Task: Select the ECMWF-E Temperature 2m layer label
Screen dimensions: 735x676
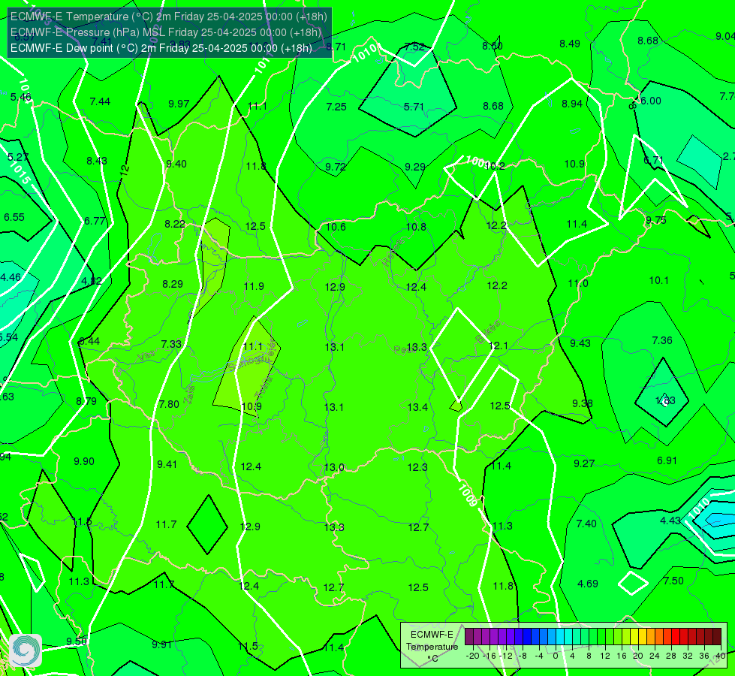Action: [x=169, y=17]
